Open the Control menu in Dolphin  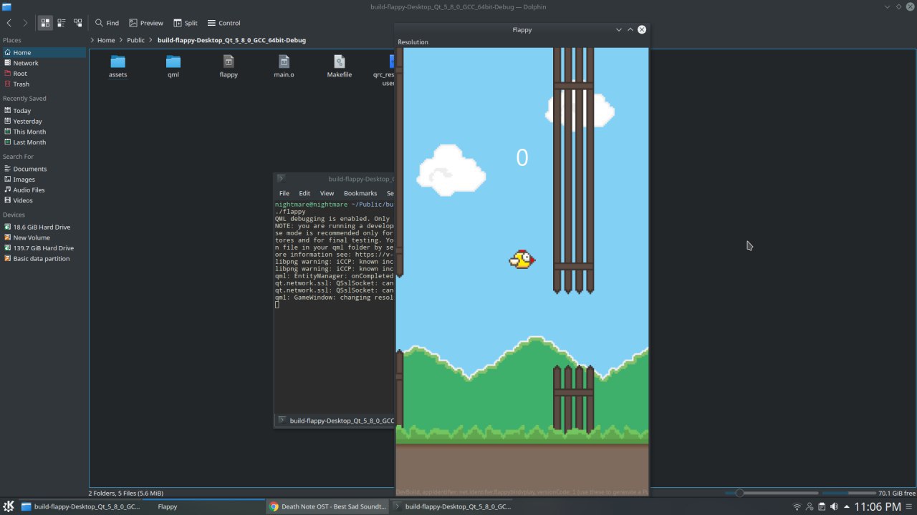coord(224,23)
